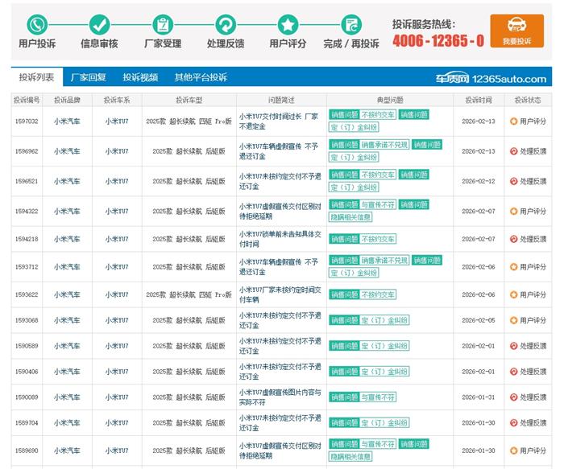The height and width of the screenshot is (469, 564).
Task: Click 处理反馈 status of complaint 1596521
Action: (x=533, y=181)
